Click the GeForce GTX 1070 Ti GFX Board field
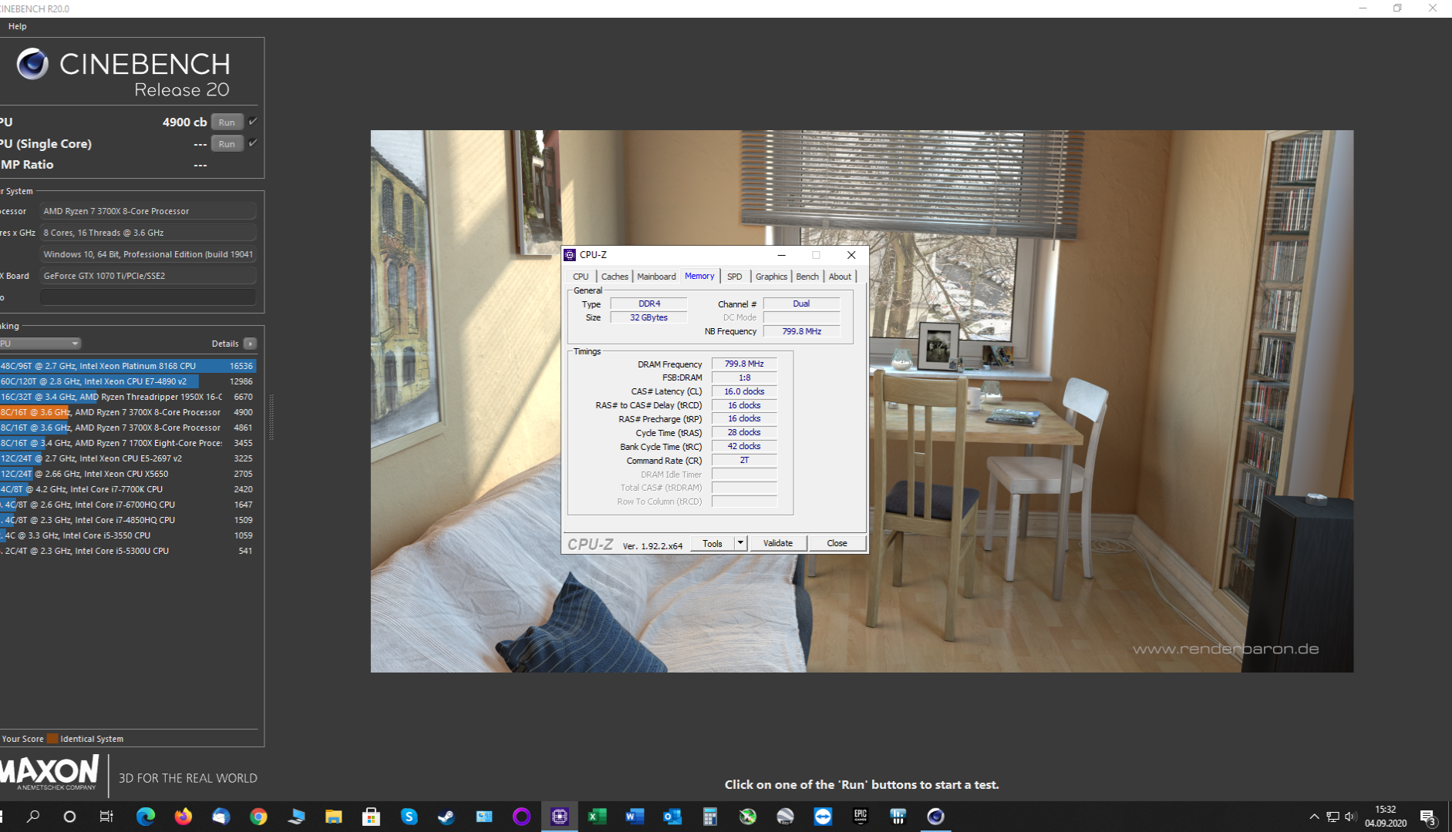Image resolution: width=1452 pixels, height=832 pixels. (x=148, y=276)
